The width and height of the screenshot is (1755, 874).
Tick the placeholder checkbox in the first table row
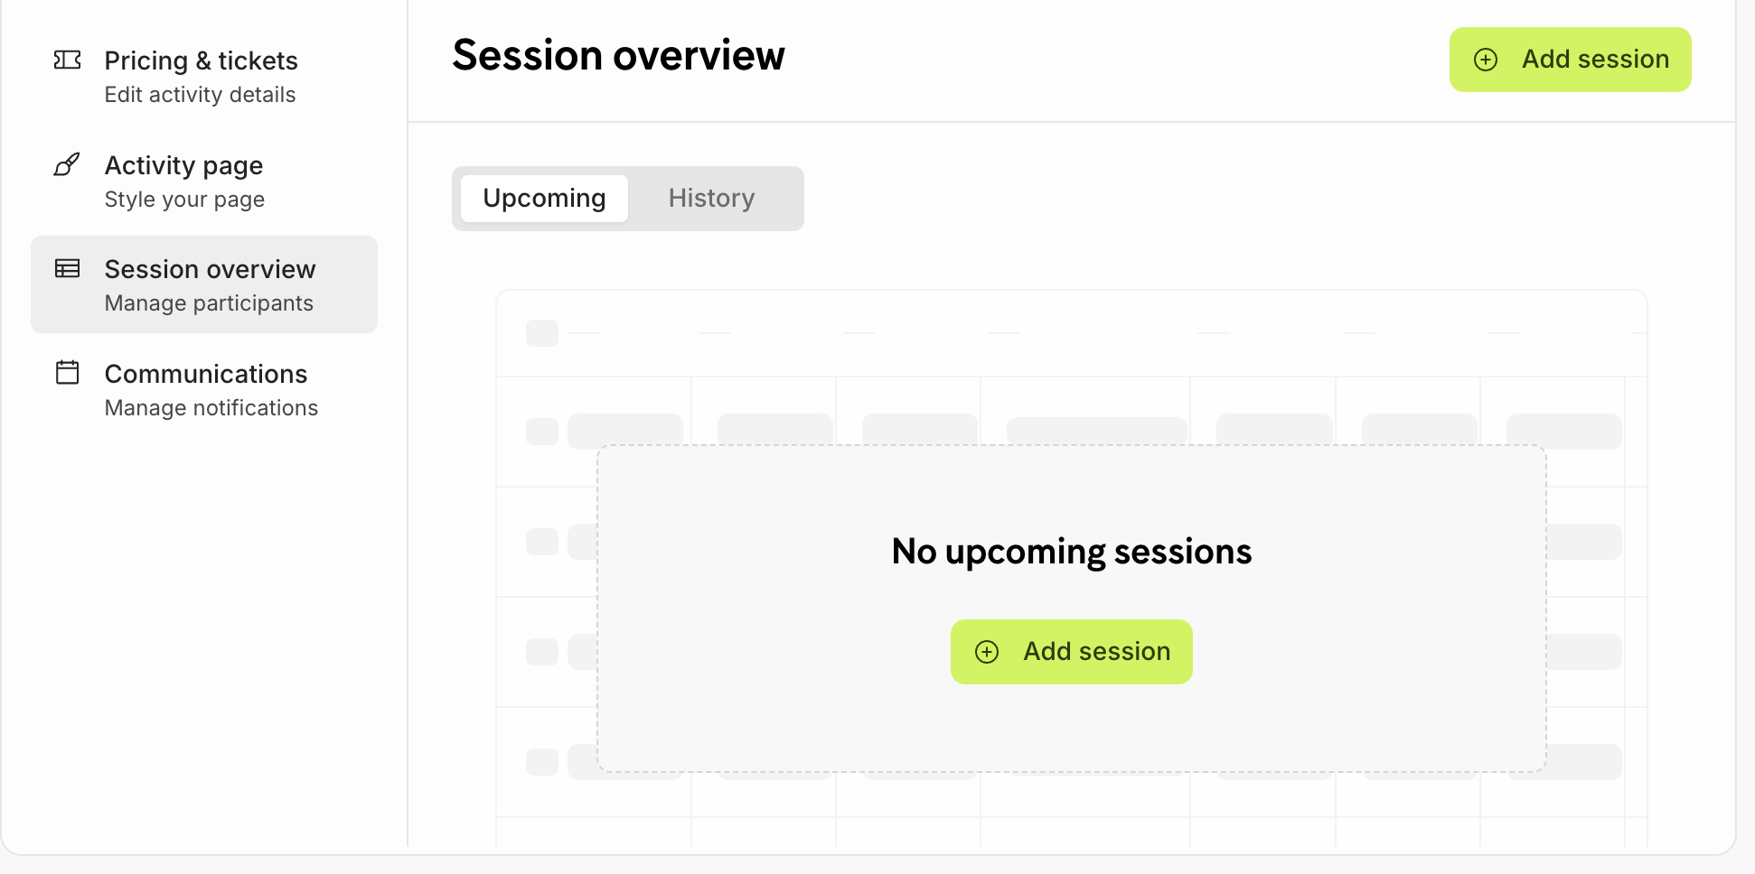coord(542,432)
